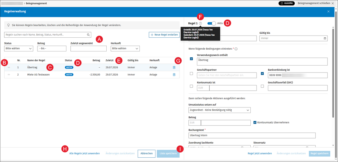Click the Bankverbindung ist field
Viewport: 338px width, 162px height.
pos(298,75)
